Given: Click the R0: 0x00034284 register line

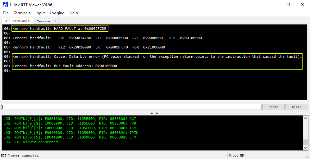Looking at the screenshot, I should pos(107,38).
